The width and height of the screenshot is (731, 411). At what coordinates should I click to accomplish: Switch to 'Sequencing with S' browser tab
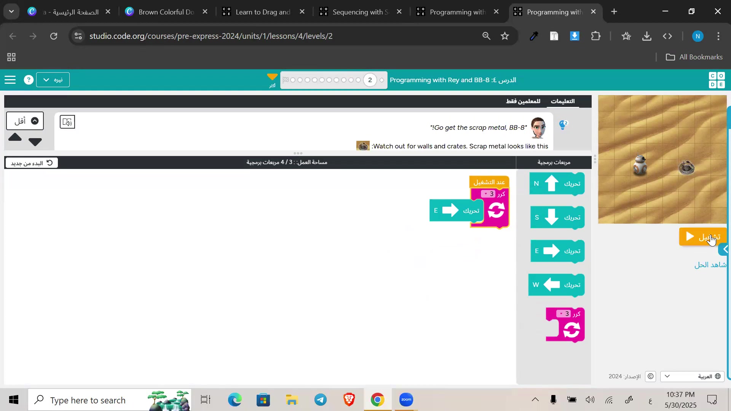click(x=360, y=12)
